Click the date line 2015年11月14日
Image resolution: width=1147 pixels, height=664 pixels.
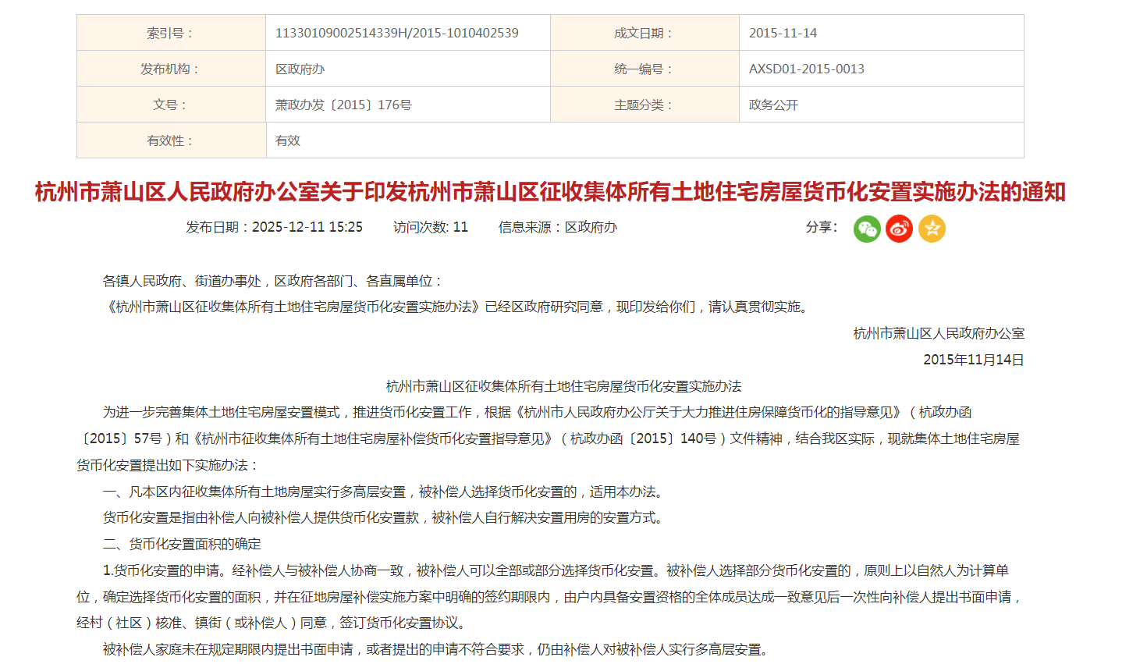(973, 360)
